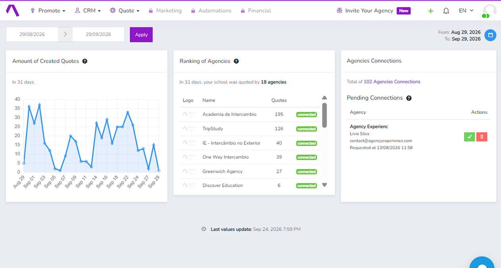Click the agencies list scrollbar thumb

(x=324, y=115)
